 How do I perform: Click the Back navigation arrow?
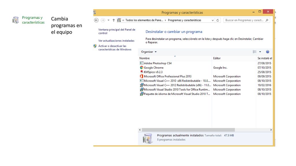[96, 20]
